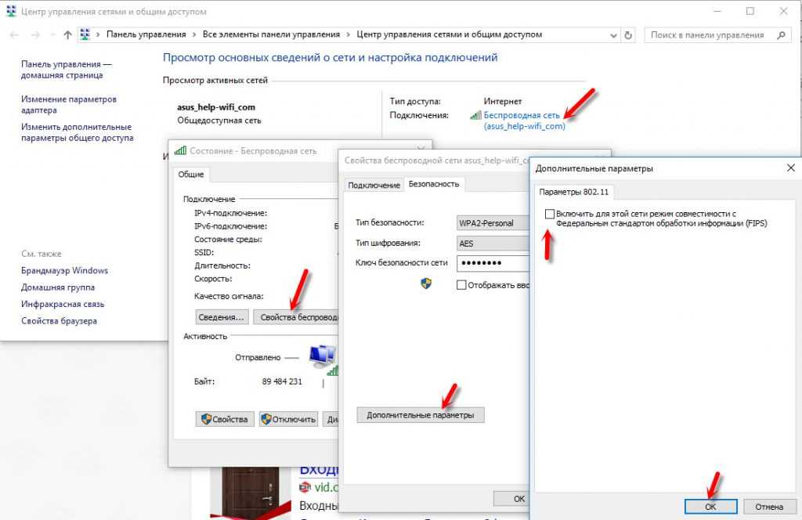Open the Тип шифрования AES dropdown
Screen dimensions: 802x520
click(493, 244)
